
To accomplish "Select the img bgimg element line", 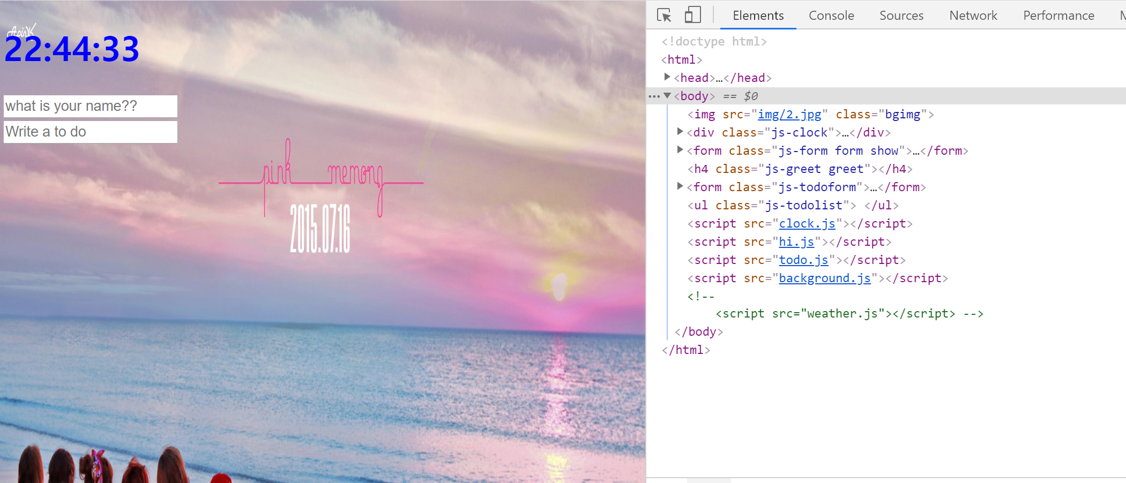I will point(810,114).
